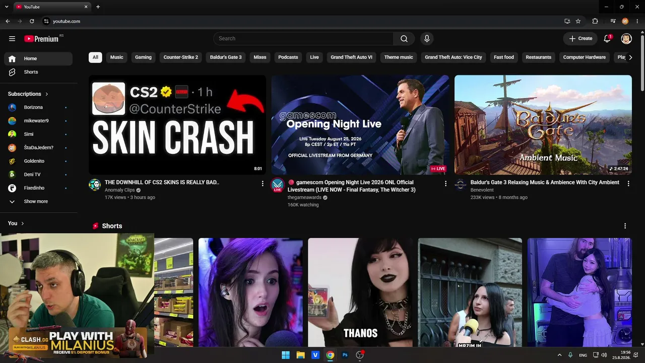645x363 pixels.
Task: Click the YouTube search input field
Action: [x=303, y=39]
